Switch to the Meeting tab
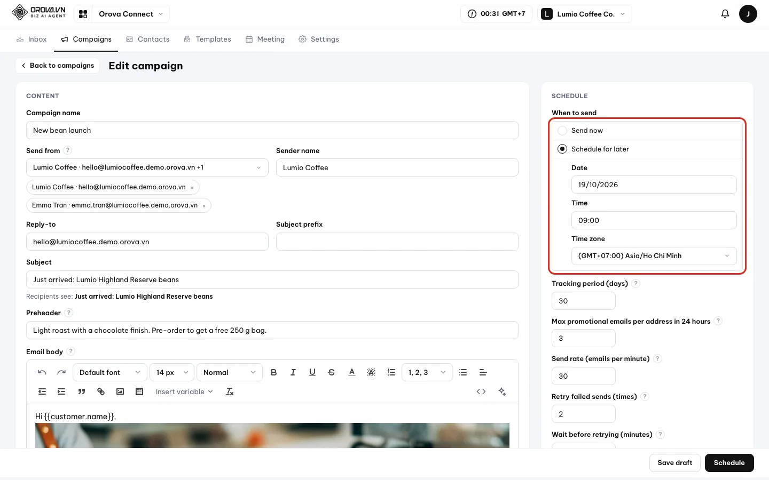 pos(265,39)
